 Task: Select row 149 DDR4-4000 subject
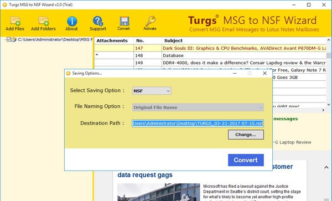coord(244,63)
